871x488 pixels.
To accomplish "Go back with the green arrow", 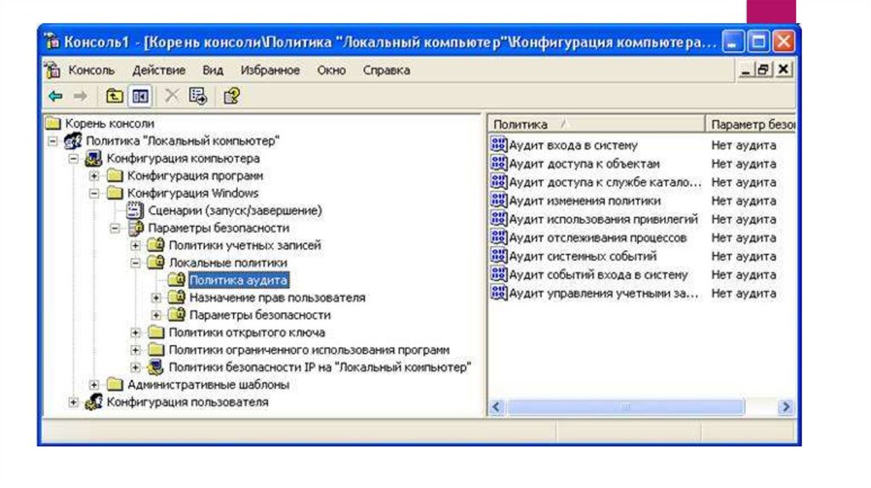I will coord(55,97).
